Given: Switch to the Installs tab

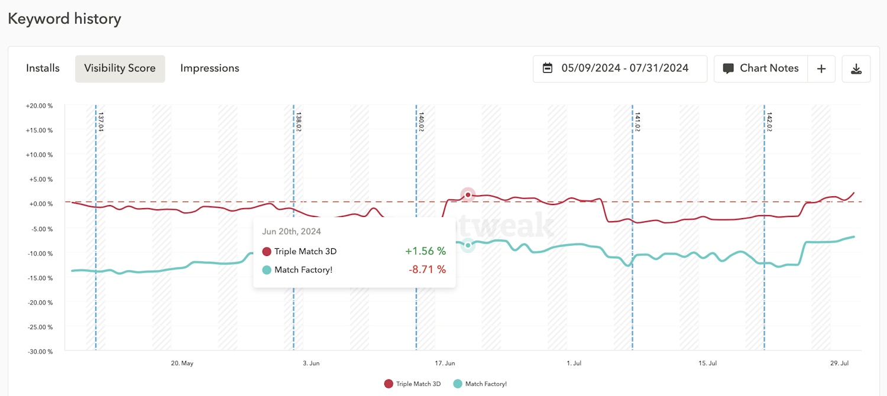Looking at the screenshot, I should pos(42,68).
